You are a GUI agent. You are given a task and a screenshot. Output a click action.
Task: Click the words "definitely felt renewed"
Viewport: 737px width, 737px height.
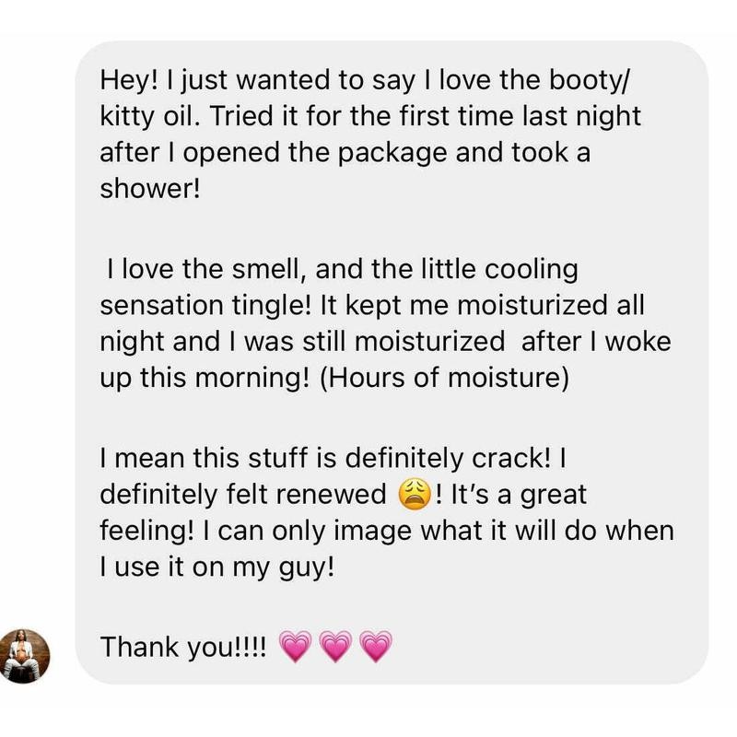pos(243,495)
